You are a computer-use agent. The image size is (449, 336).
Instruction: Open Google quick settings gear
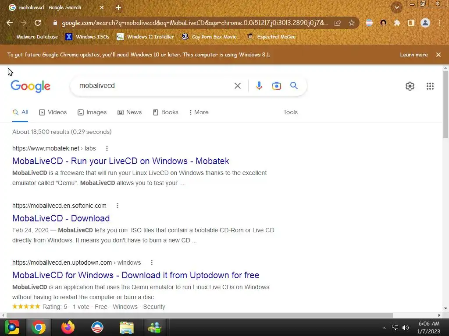coord(410,86)
